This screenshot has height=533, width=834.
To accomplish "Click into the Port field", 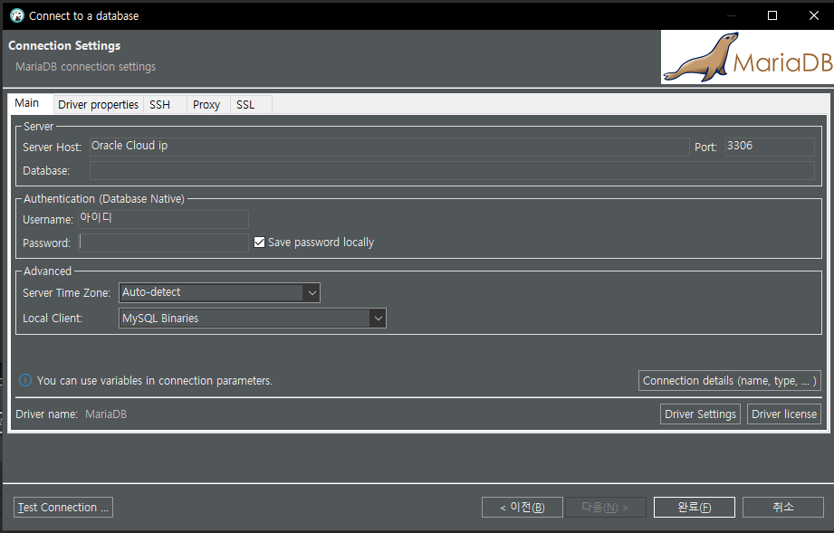I will point(770,147).
